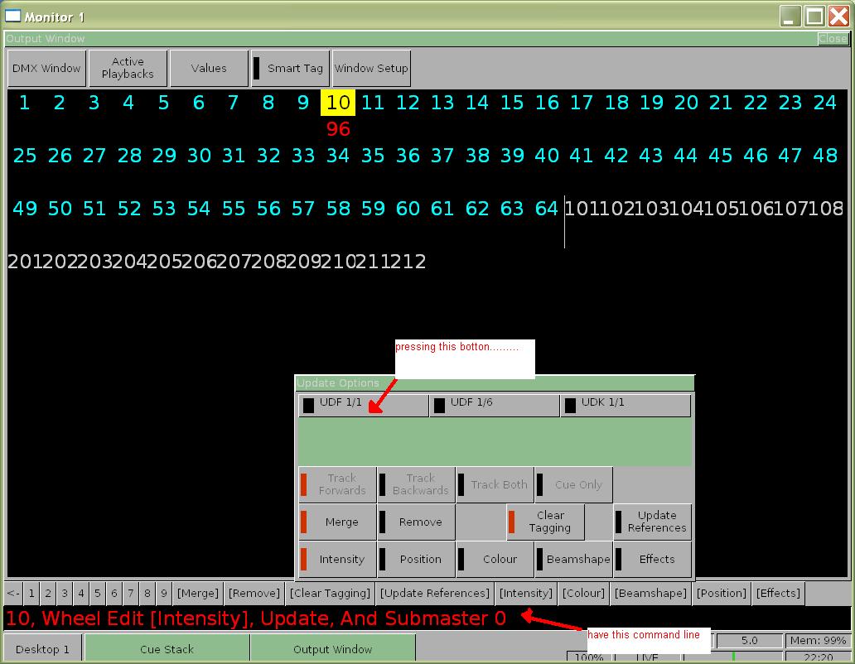
Task: Click the Values button
Action: pyautogui.click(x=209, y=69)
